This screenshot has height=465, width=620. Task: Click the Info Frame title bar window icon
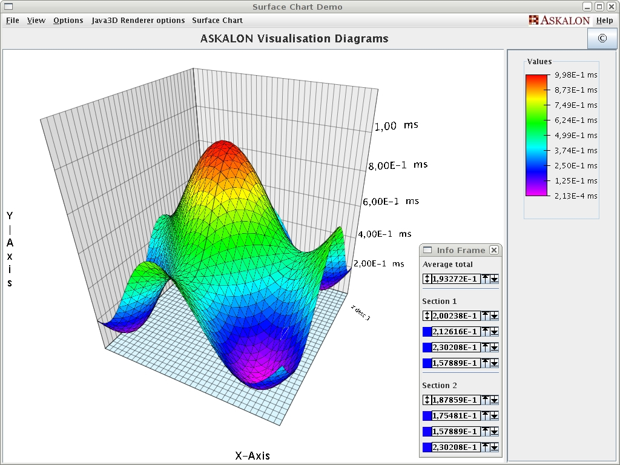[x=427, y=249]
